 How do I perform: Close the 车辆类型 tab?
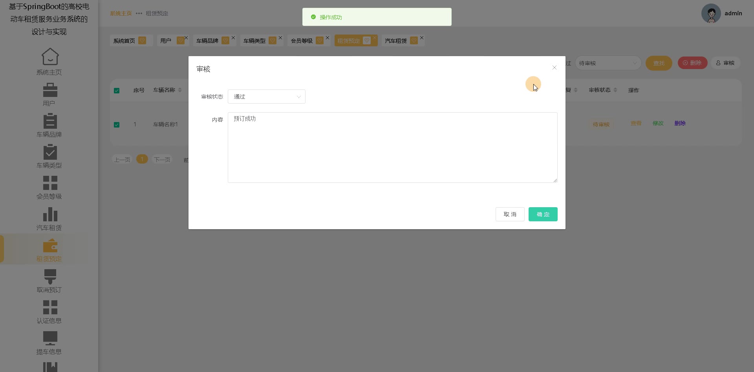[280, 38]
